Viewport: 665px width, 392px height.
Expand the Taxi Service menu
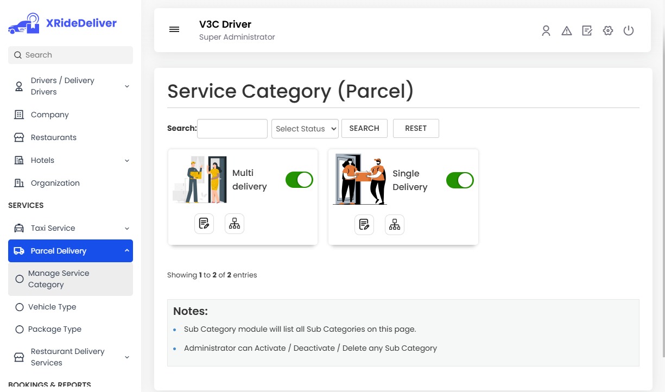click(x=71, y=228)
